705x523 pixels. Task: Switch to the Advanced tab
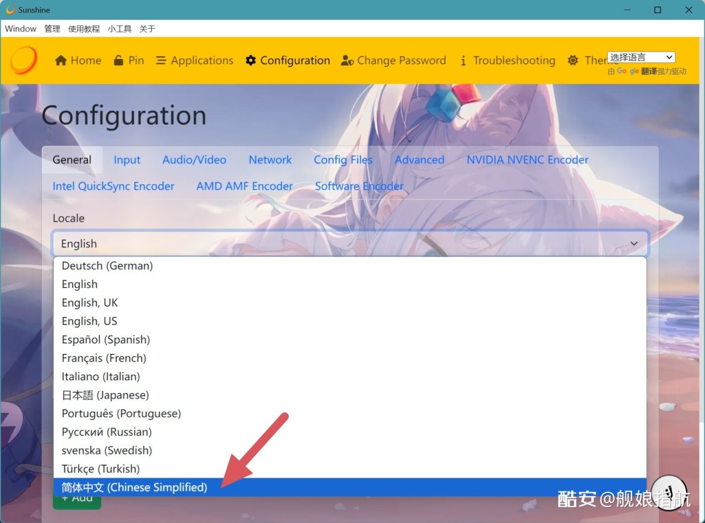tap(420, 160)
